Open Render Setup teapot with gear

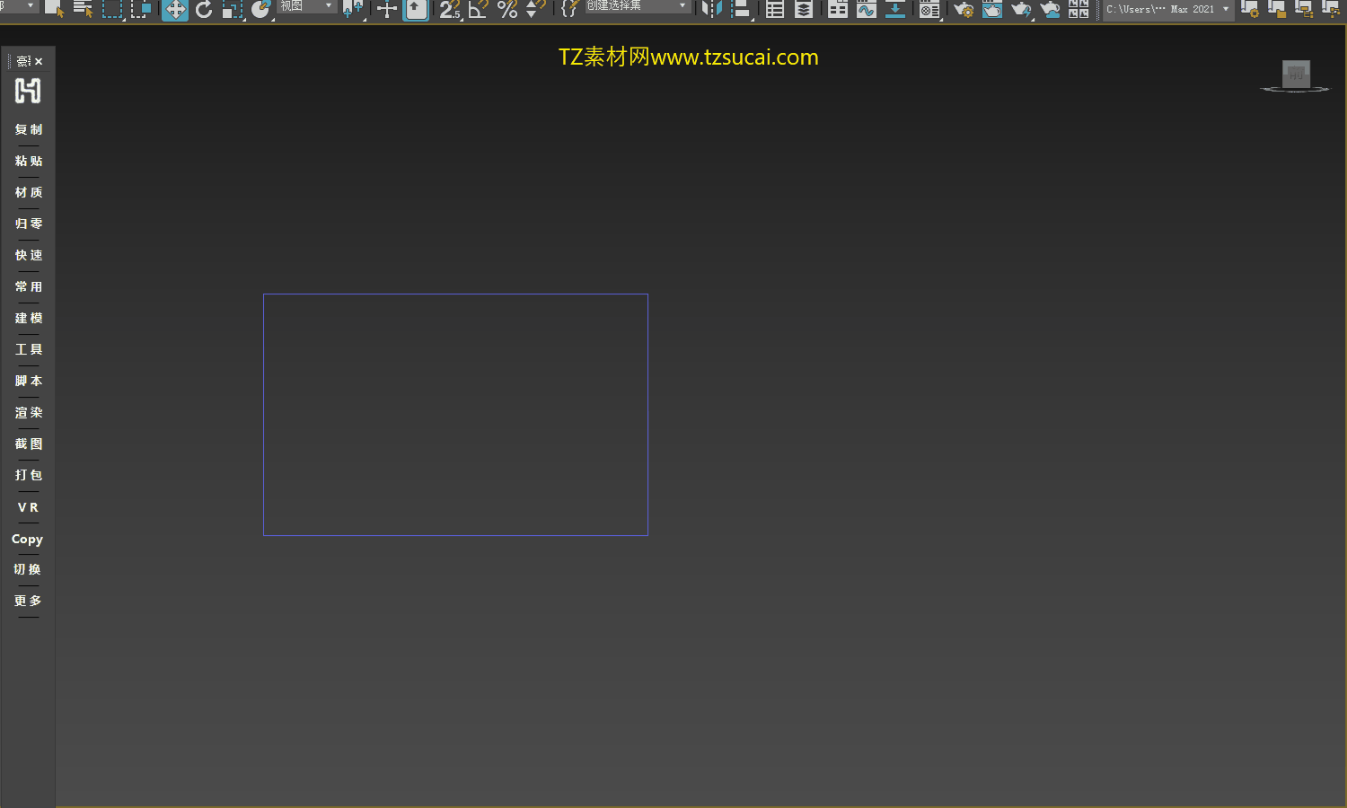pos(964,9)
